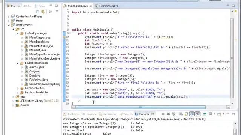Expand the be.cbosch.vehicles package
This screenshot has height=135, width=241.
[18, 93]
